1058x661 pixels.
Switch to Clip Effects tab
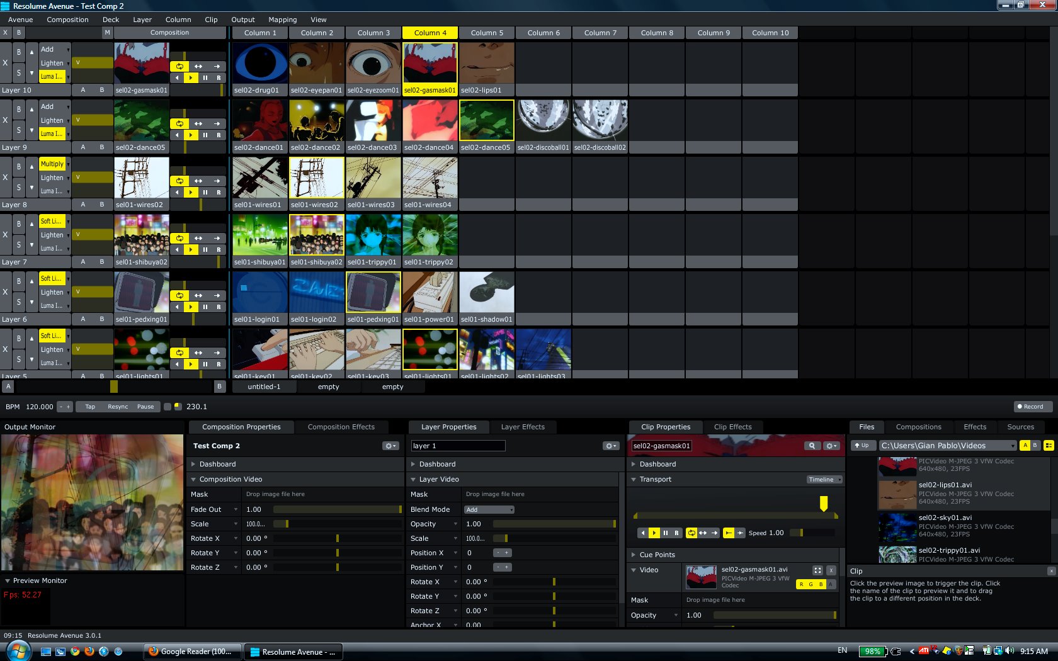[732, 427]
